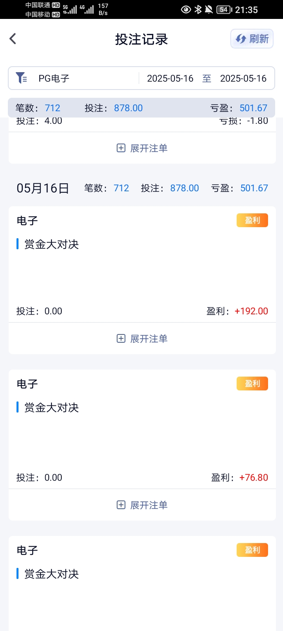Tap the 盈利 badge on the +192.00 card
Screen dimensions: 283x631
tap(252, 220)
